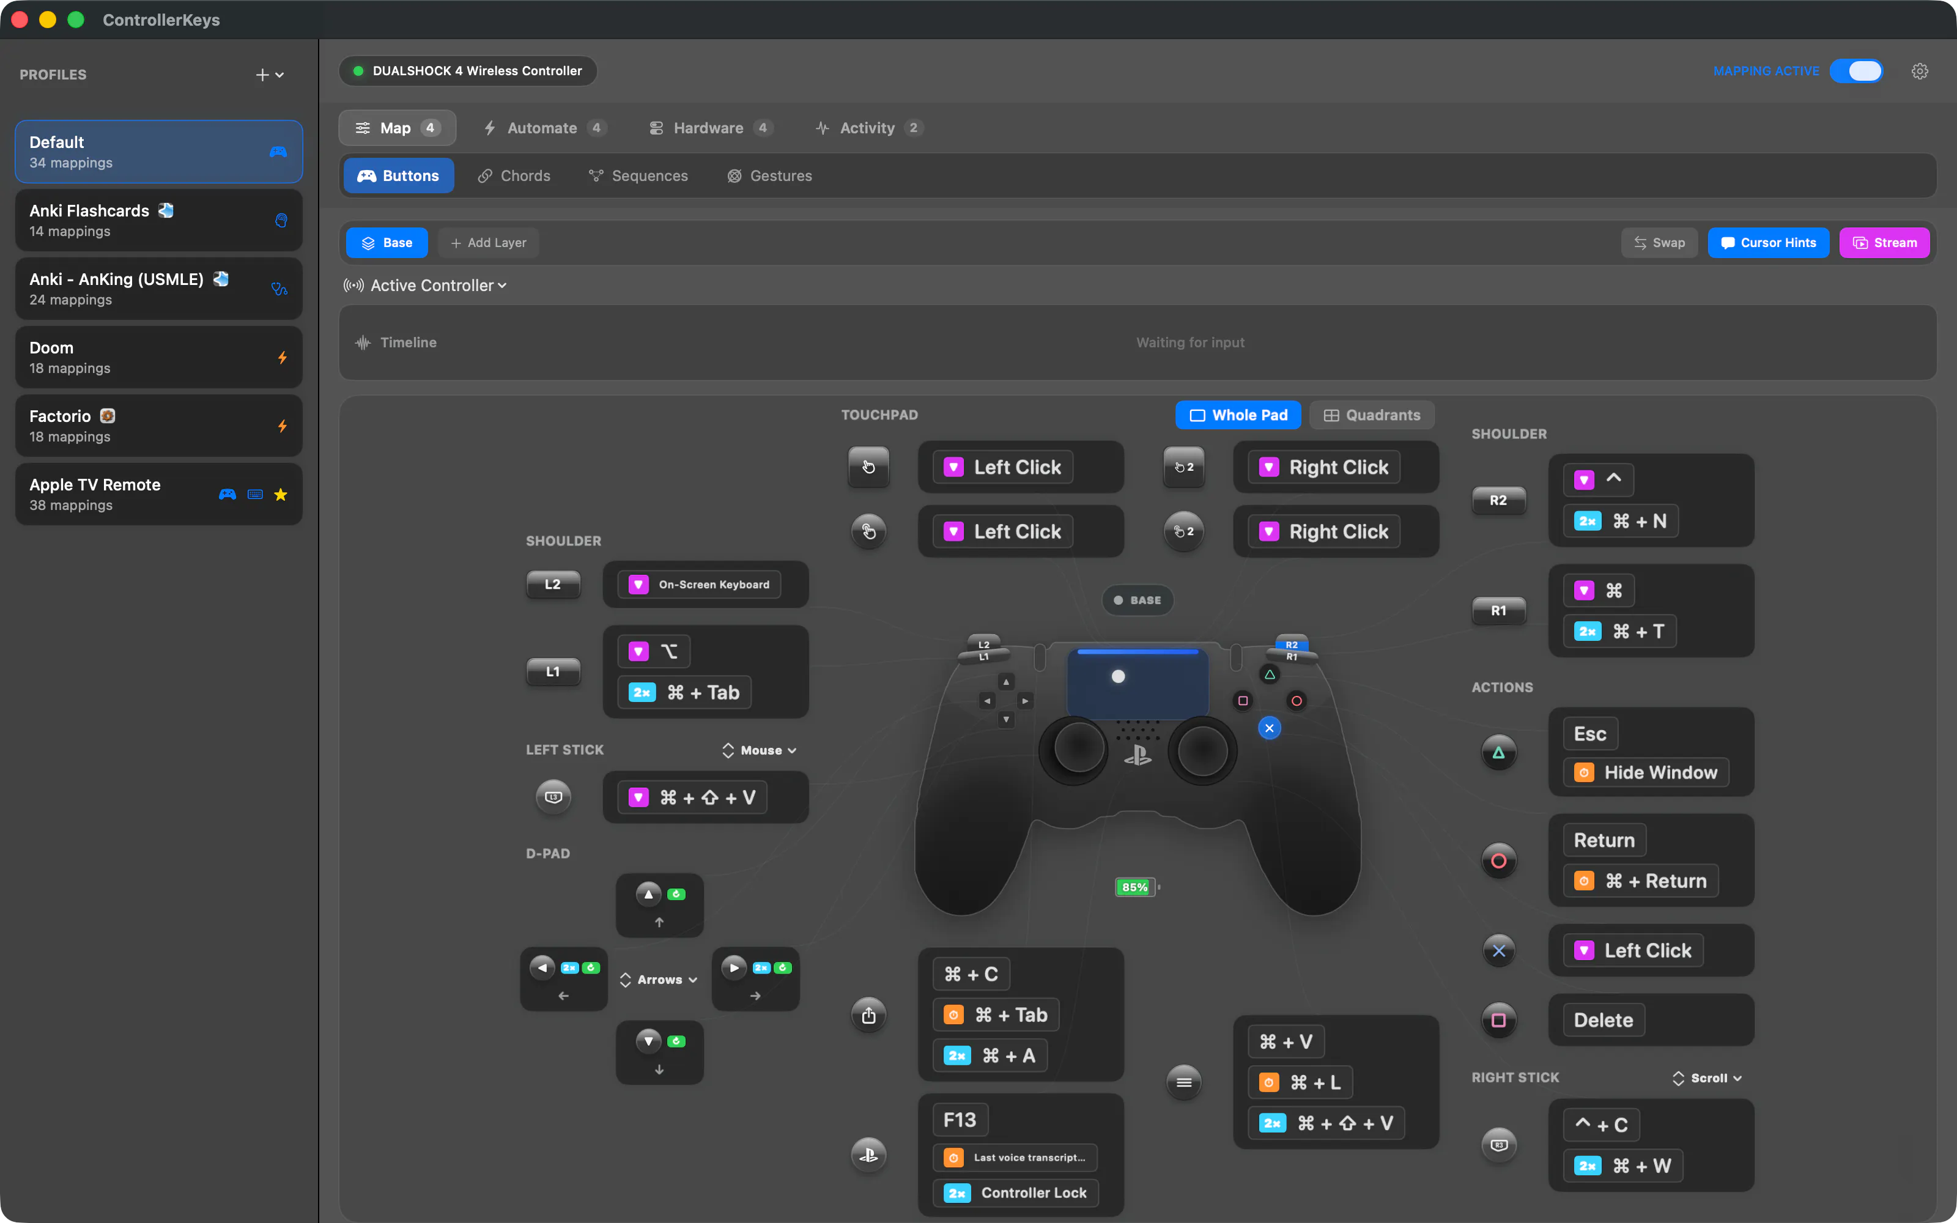Viewport: 1957px width, 1223px height.
Task: Toggle Stream mode
Action: pos(1884,243)
